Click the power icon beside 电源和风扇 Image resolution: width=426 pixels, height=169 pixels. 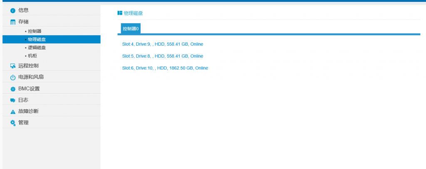pos(12,78)
